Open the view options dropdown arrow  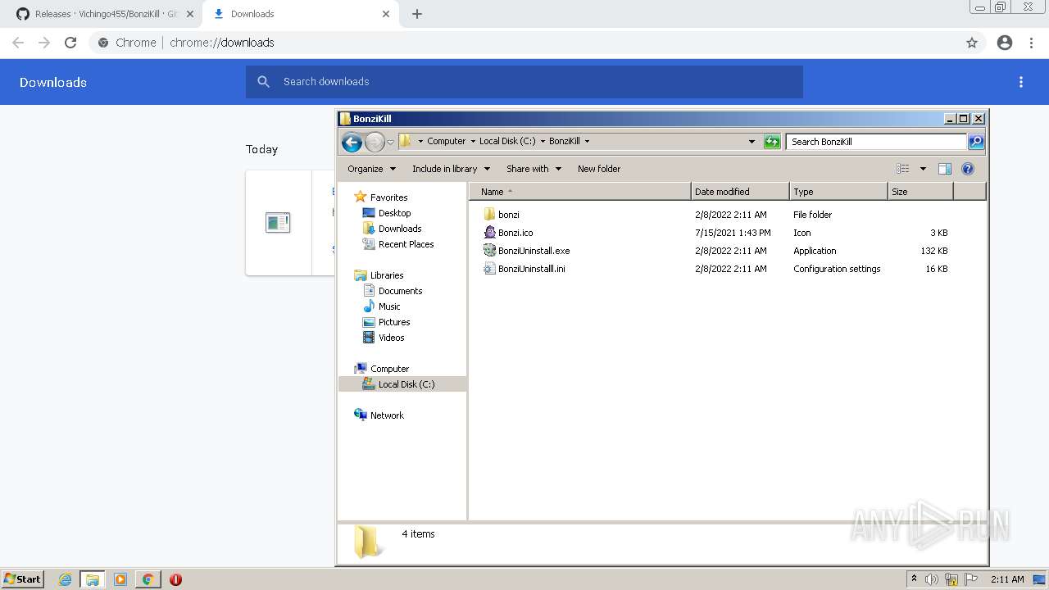pyautogui.click(x=923, y=169)
